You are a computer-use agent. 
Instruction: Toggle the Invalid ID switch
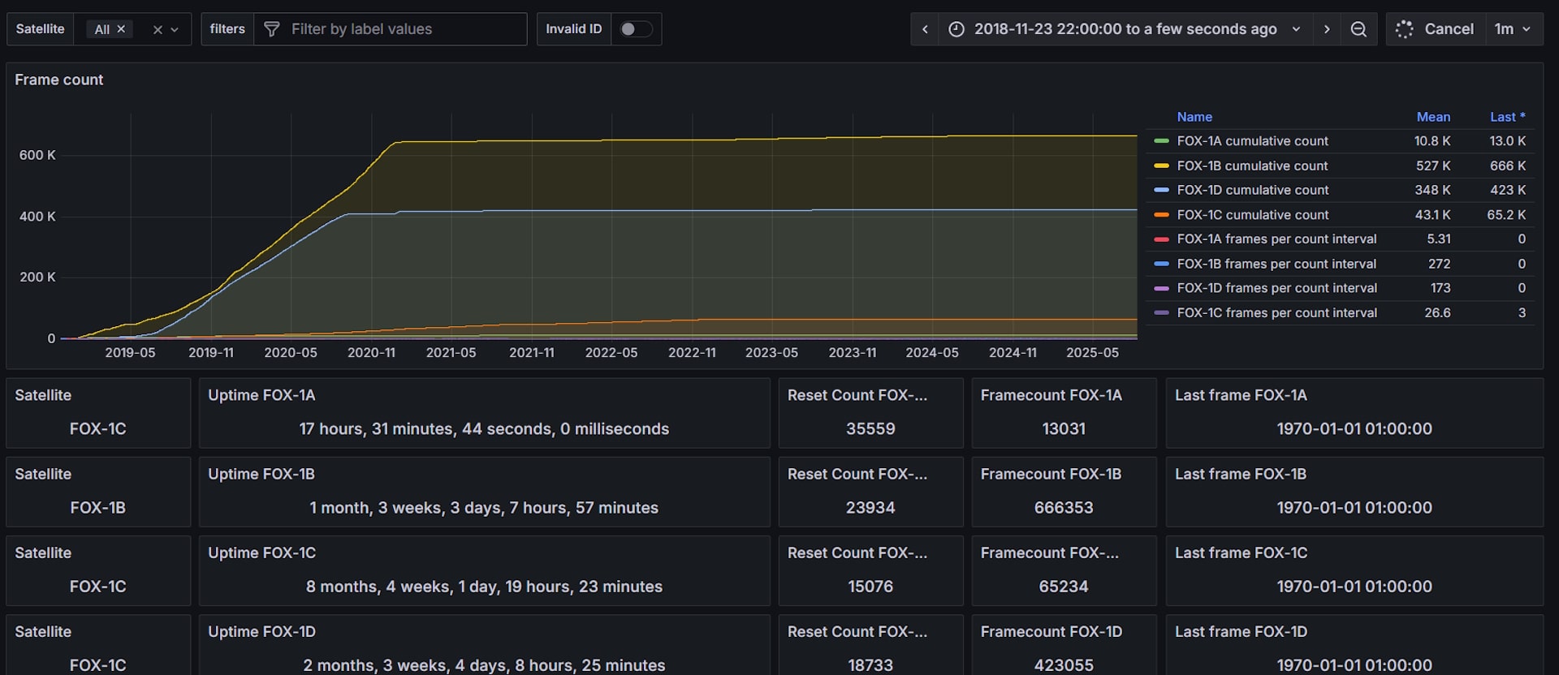click(x=636, y=29)
